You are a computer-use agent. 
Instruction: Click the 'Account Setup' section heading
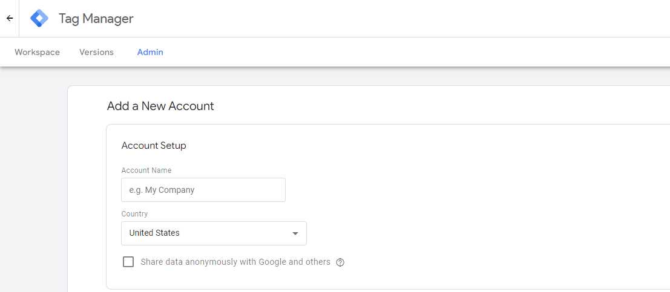pyautogui.click(x=154, y=146)
